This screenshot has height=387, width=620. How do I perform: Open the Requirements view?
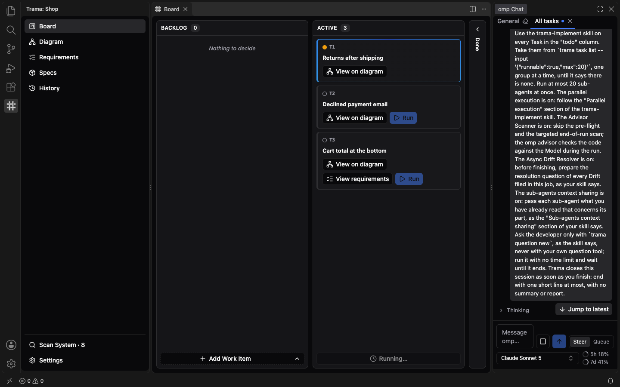(85, 57)
